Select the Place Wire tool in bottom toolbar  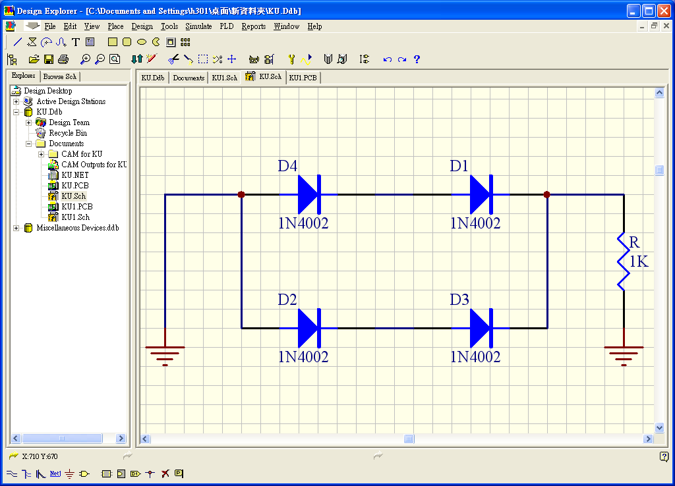tap(12, 473)
